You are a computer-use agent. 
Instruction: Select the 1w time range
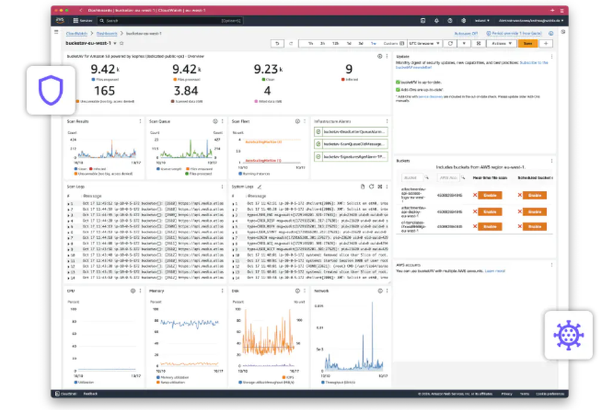pos(373,43)
